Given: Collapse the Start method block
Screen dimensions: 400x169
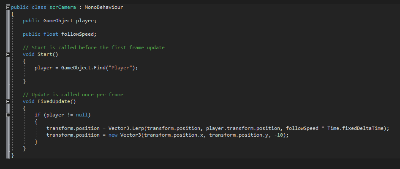Looking at the screenshot, I should (x=8, y=54).
